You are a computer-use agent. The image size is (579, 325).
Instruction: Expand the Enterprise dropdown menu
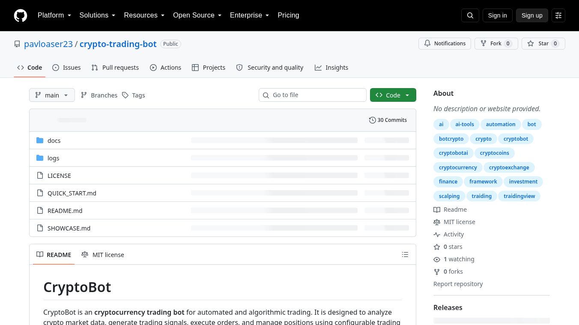click(x=249, y=15)
